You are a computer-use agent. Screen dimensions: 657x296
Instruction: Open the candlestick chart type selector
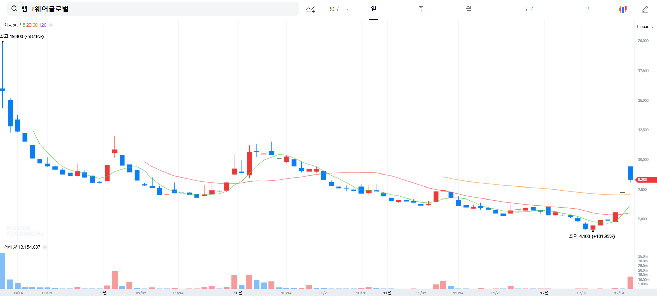pyautogui.click(x=626, y=9)
